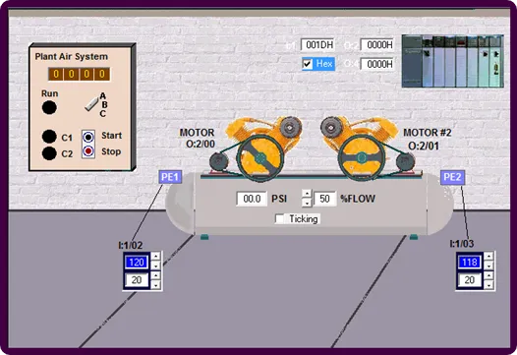Click the upper 0000H output field
This screenshot has height=355, width=517.
click(377, 45)
